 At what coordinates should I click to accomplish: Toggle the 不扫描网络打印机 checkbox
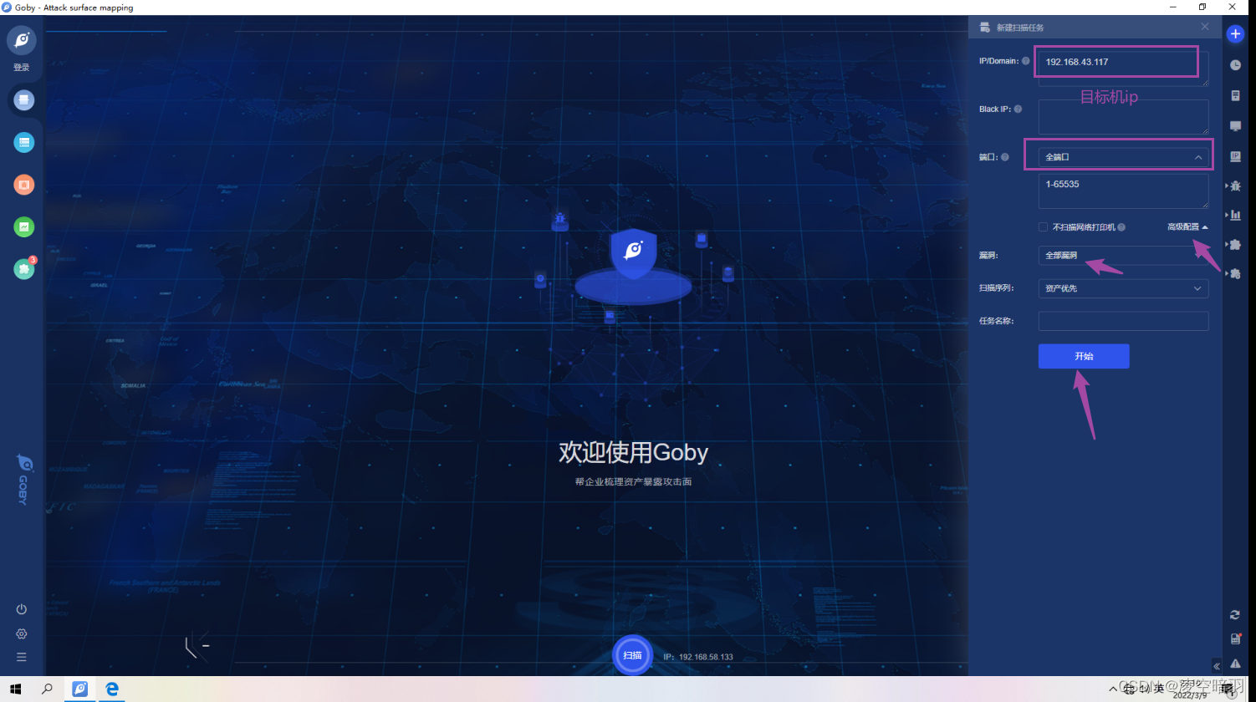pyautogui.click(x=1043, y=227)
